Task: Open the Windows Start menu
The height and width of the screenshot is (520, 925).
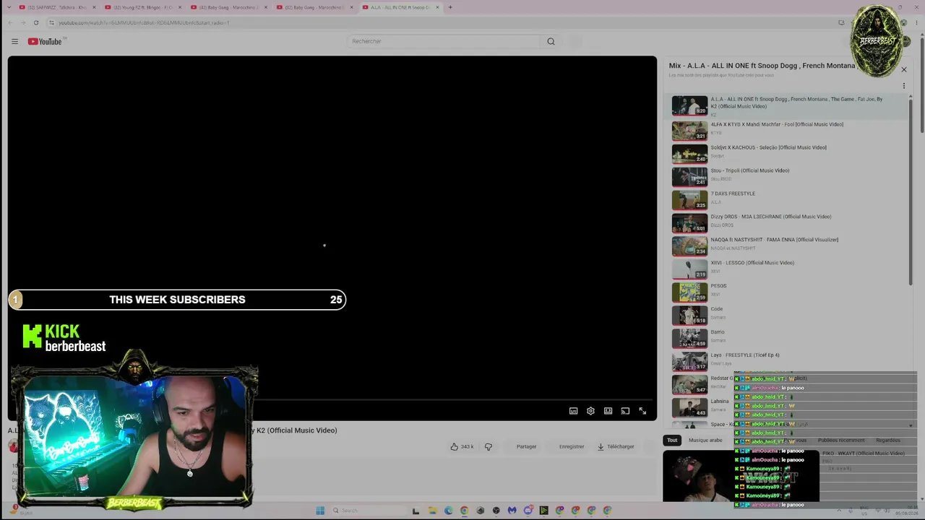Action: point(320,511)
